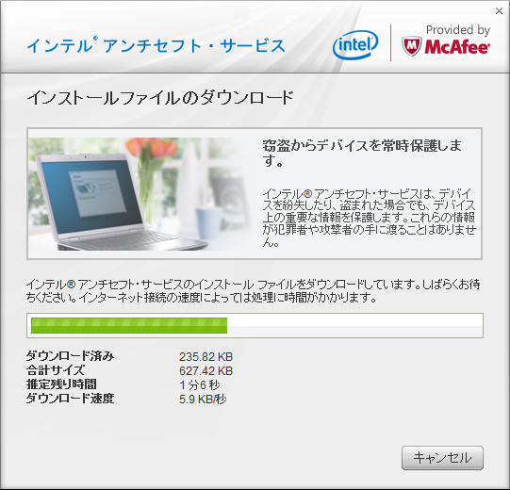Click the download speed 5.9 KB/秒 value
Screen dimensions: 510x490
pos(203,399)
